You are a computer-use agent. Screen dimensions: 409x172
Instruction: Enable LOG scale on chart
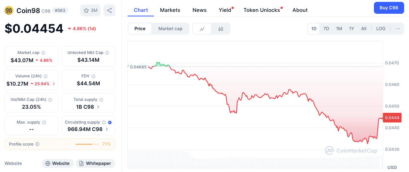point(381,29)
